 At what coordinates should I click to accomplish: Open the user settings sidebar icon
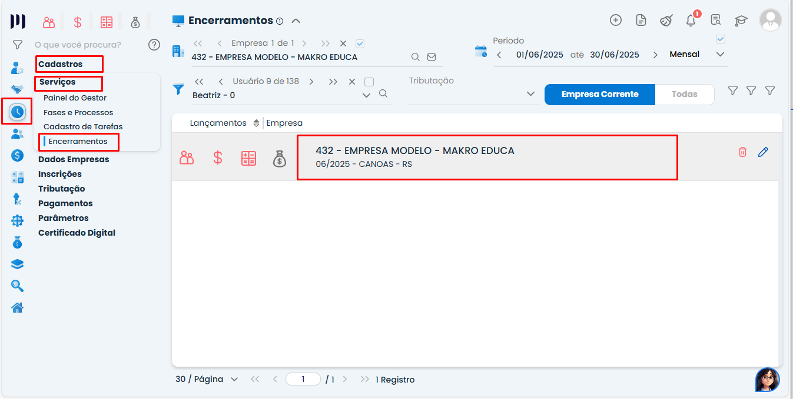tap(17, 68)
